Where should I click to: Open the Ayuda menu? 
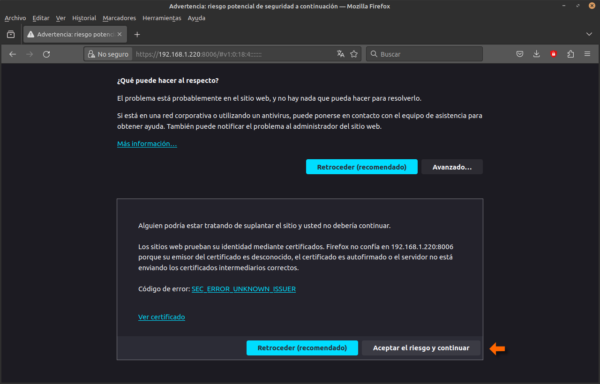click(196, 18)
